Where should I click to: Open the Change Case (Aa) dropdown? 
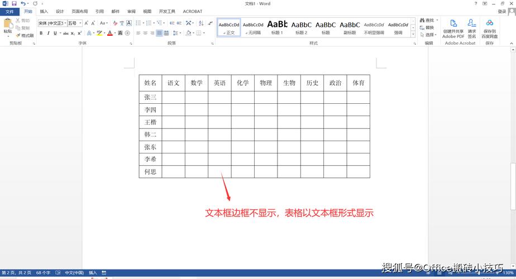tap(104, 23)
